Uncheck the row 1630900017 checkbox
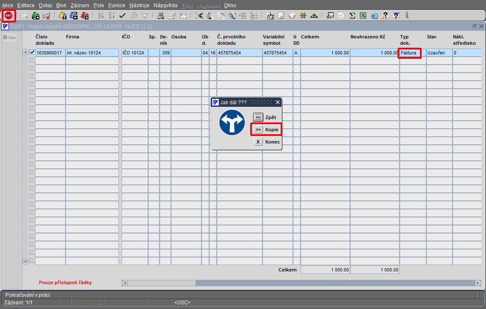 click(x=32, y=52)
